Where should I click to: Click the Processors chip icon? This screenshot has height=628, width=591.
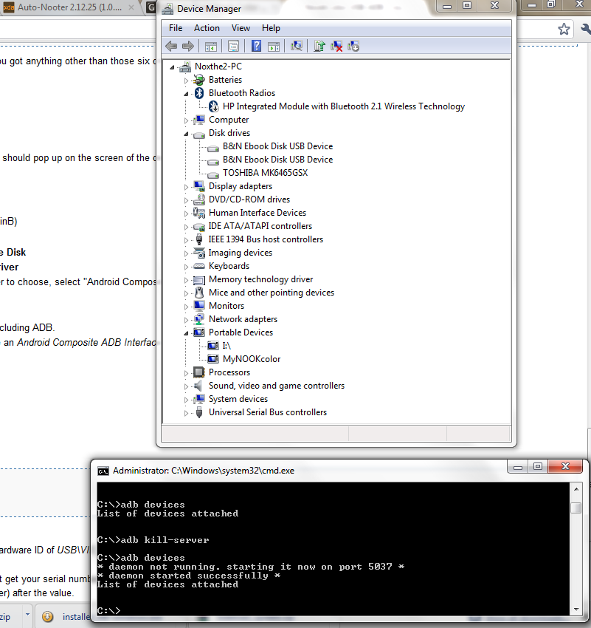pos(199,372)
